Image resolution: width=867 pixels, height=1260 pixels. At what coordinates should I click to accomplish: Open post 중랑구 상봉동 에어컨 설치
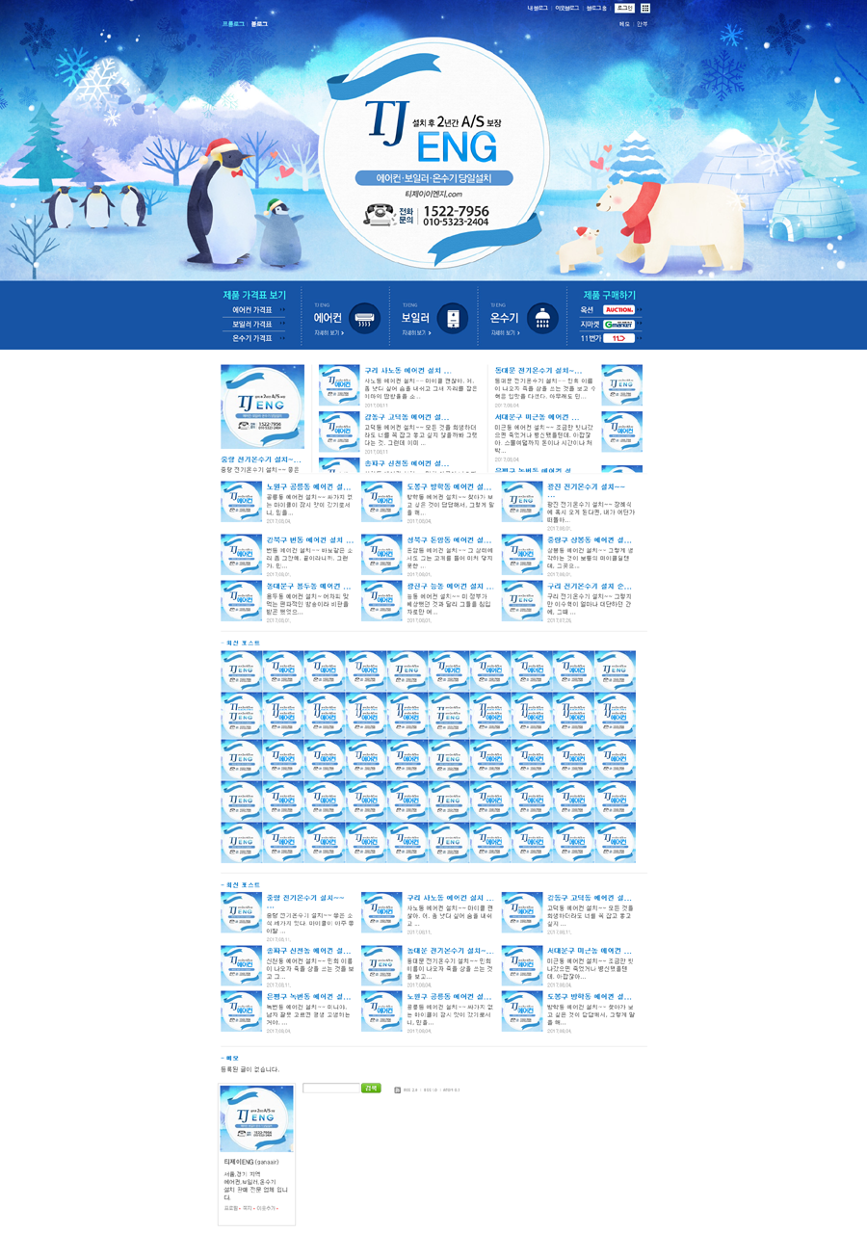590,539
